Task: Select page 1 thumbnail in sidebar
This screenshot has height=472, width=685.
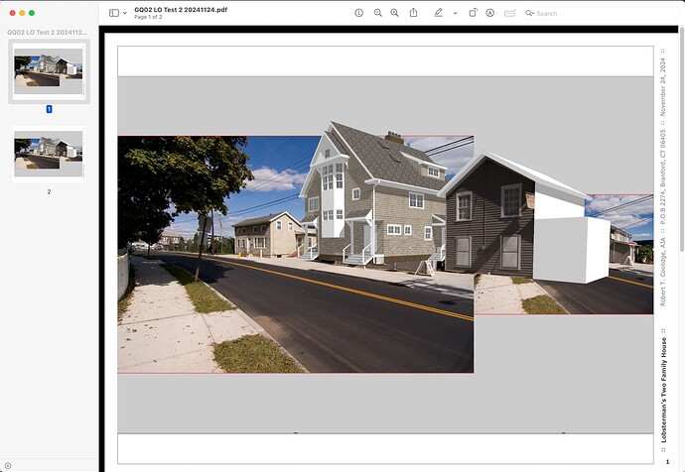Action: pyautogui.click(x=49, y=71)
